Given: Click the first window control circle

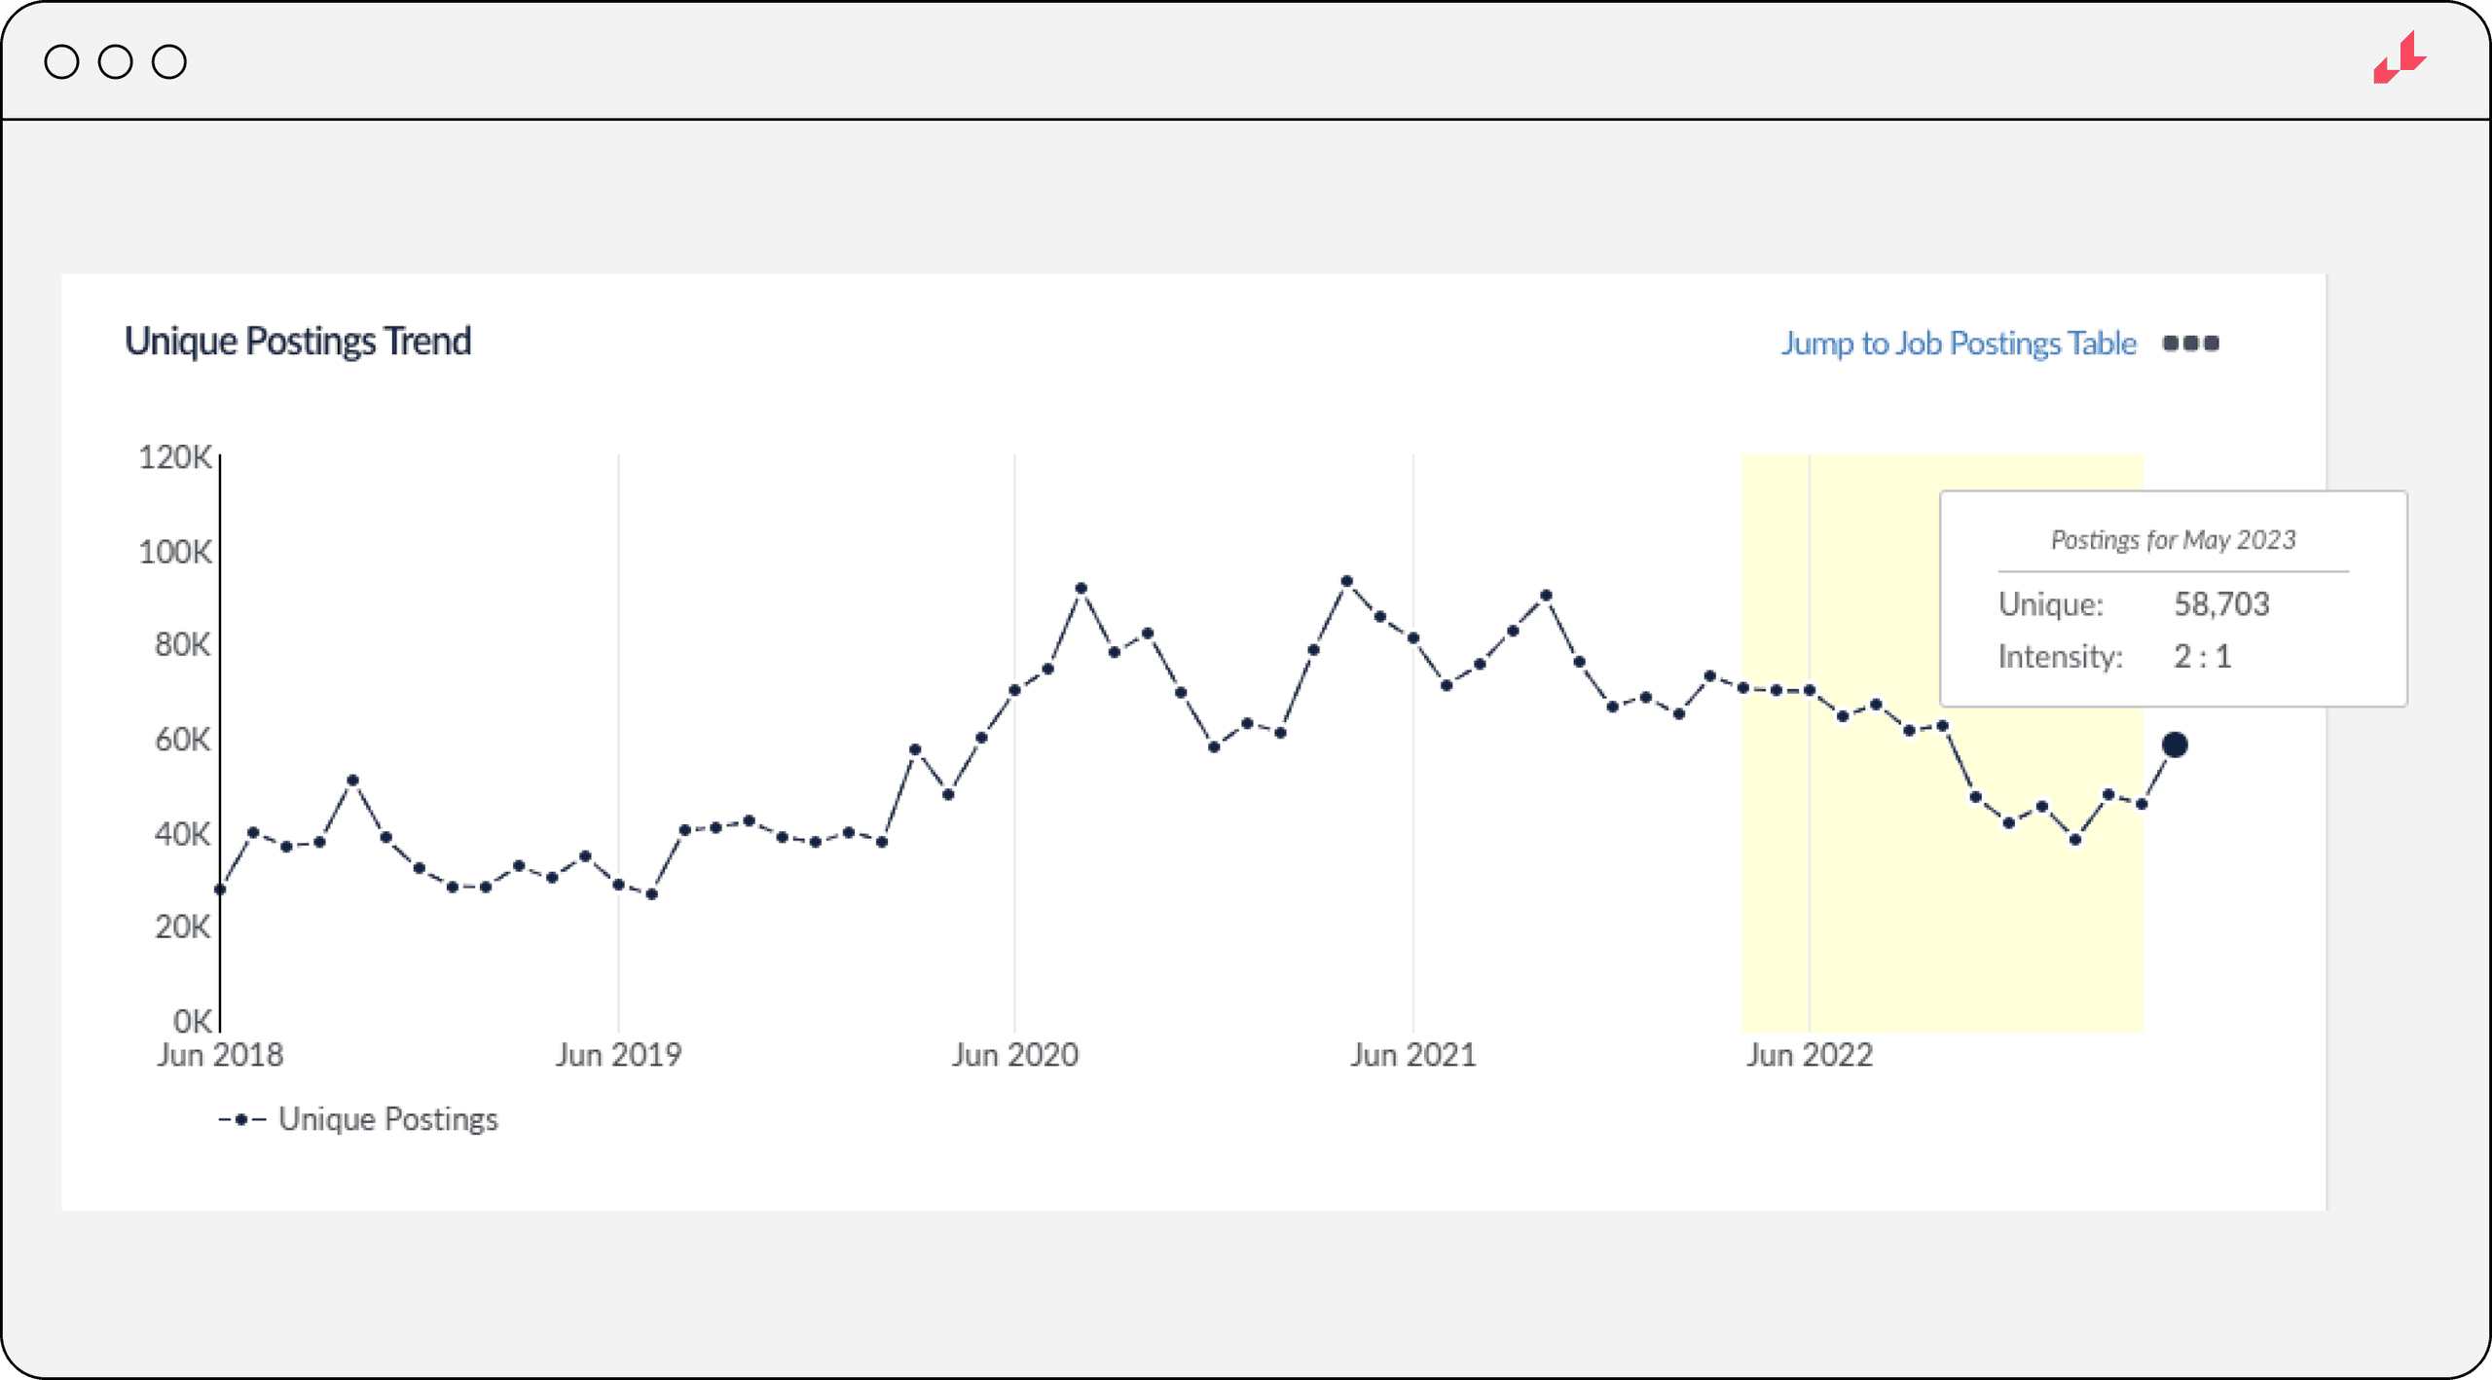Looking at the screenshot, I should [x=61, y=61].
